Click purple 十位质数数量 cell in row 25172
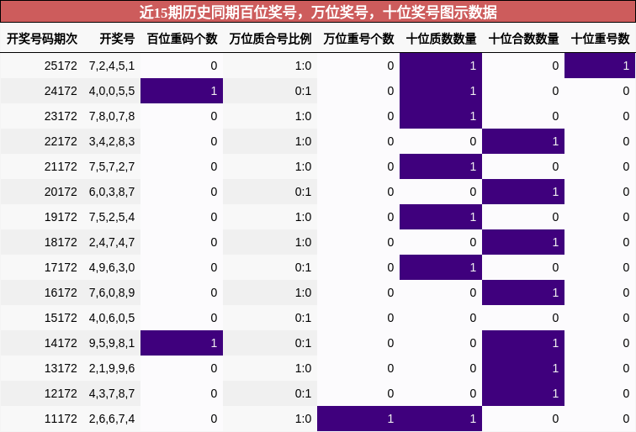Viewport: 636px width, 432px height. pos(441,66)
